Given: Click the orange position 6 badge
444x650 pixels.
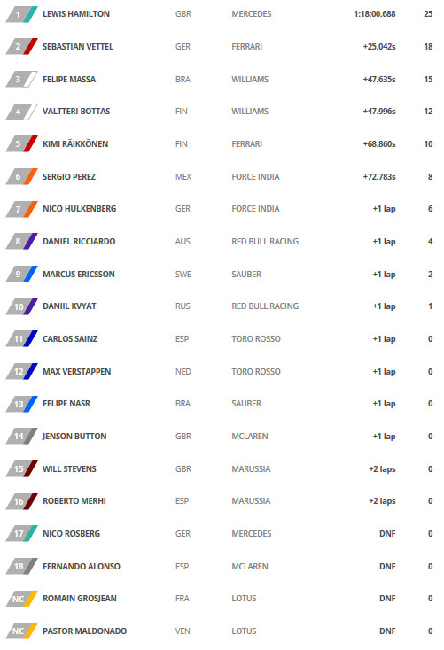Looking at the screenshot, I should [x=21, y=176].
